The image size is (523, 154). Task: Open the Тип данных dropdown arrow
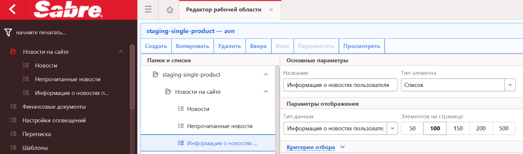(x=392, y=128)
